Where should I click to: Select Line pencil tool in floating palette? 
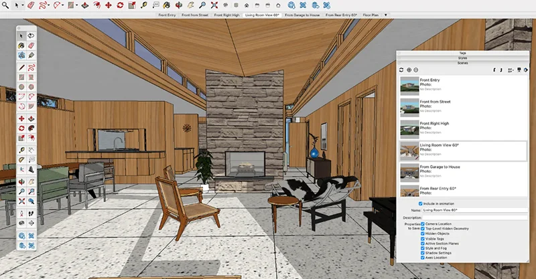coord(21,68)
